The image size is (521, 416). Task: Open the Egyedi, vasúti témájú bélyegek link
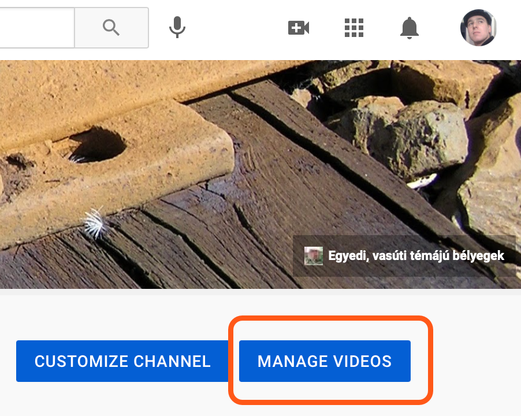(x=404, y=256)
